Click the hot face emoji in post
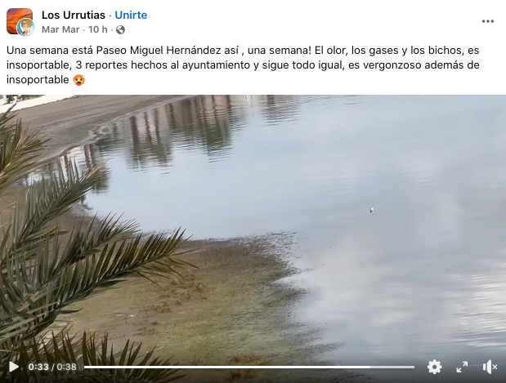This screenshot has width=506, height=383. 78,80
